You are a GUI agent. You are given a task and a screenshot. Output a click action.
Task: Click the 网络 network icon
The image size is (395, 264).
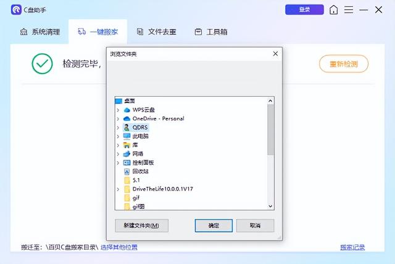(x=127, y=154)
